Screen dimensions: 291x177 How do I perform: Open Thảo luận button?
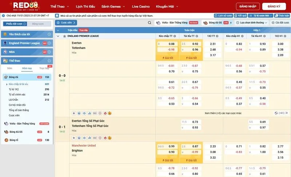click(282, 16)
